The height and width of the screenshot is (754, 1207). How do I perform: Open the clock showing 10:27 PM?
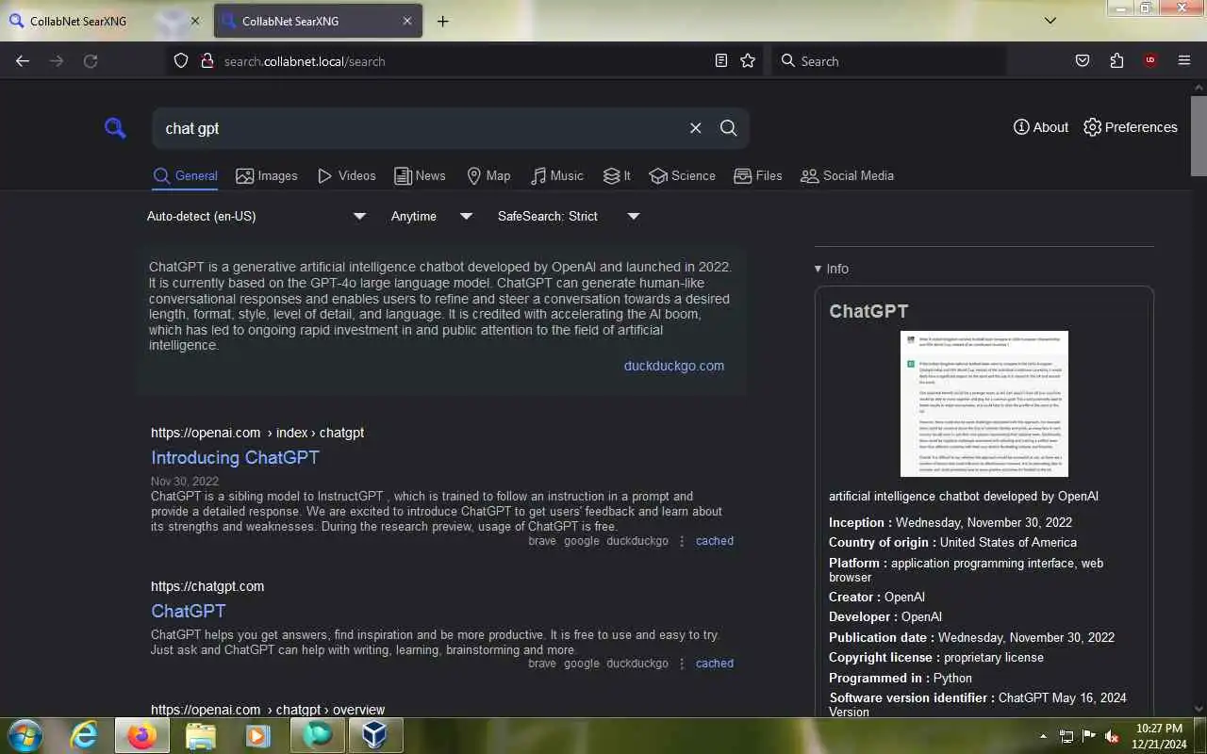tap(1160, 736)
